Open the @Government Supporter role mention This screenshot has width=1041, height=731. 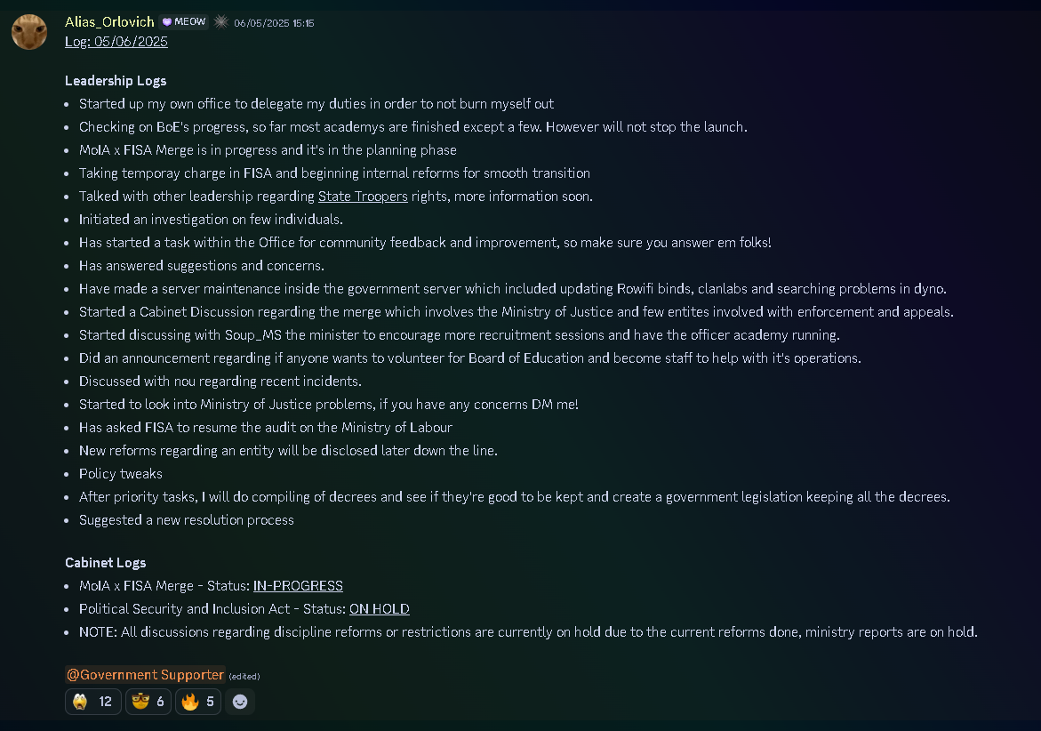tap(146, 675)
